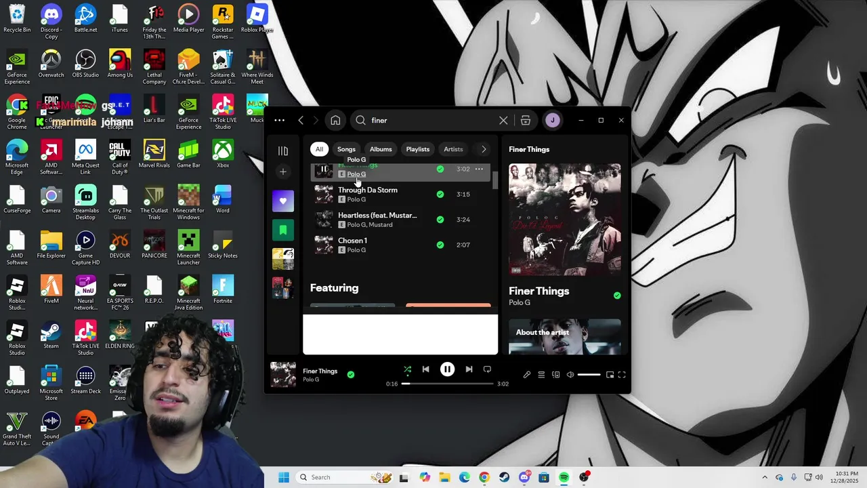Open the Spotify mini player
The image size is (867, 488).
pos(610,375)
